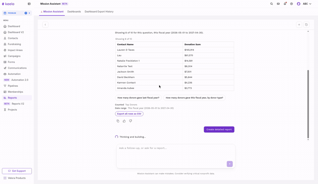Viewport: 318px width, 184px height.
Task: Focus the follow-up question input field
Action: click(176, 156)
